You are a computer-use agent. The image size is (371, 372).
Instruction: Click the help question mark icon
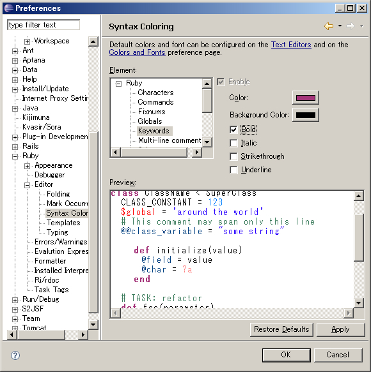pyautogui.click(x=15, y=355)
